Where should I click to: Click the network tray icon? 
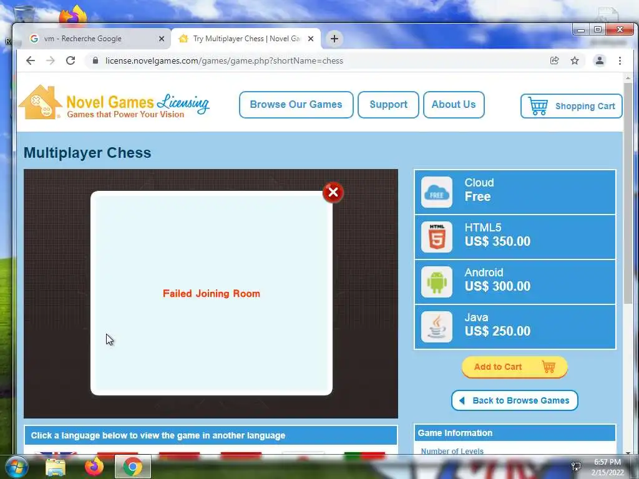coord(576,467)
